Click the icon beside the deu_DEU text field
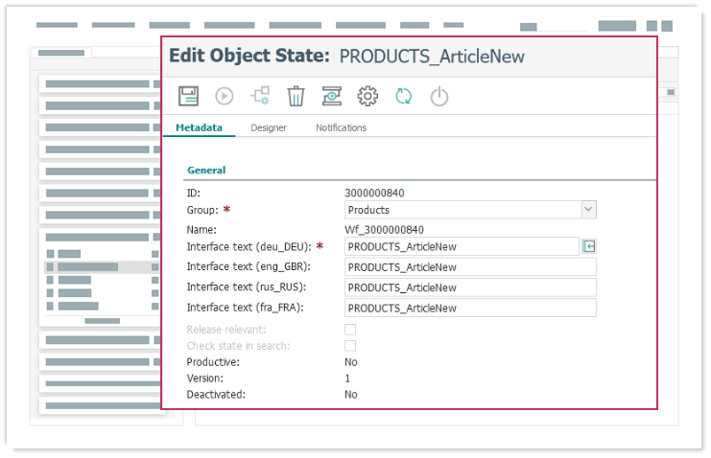Image resolution: width=711 pixels, height=458 pixels. coord(589,246)
